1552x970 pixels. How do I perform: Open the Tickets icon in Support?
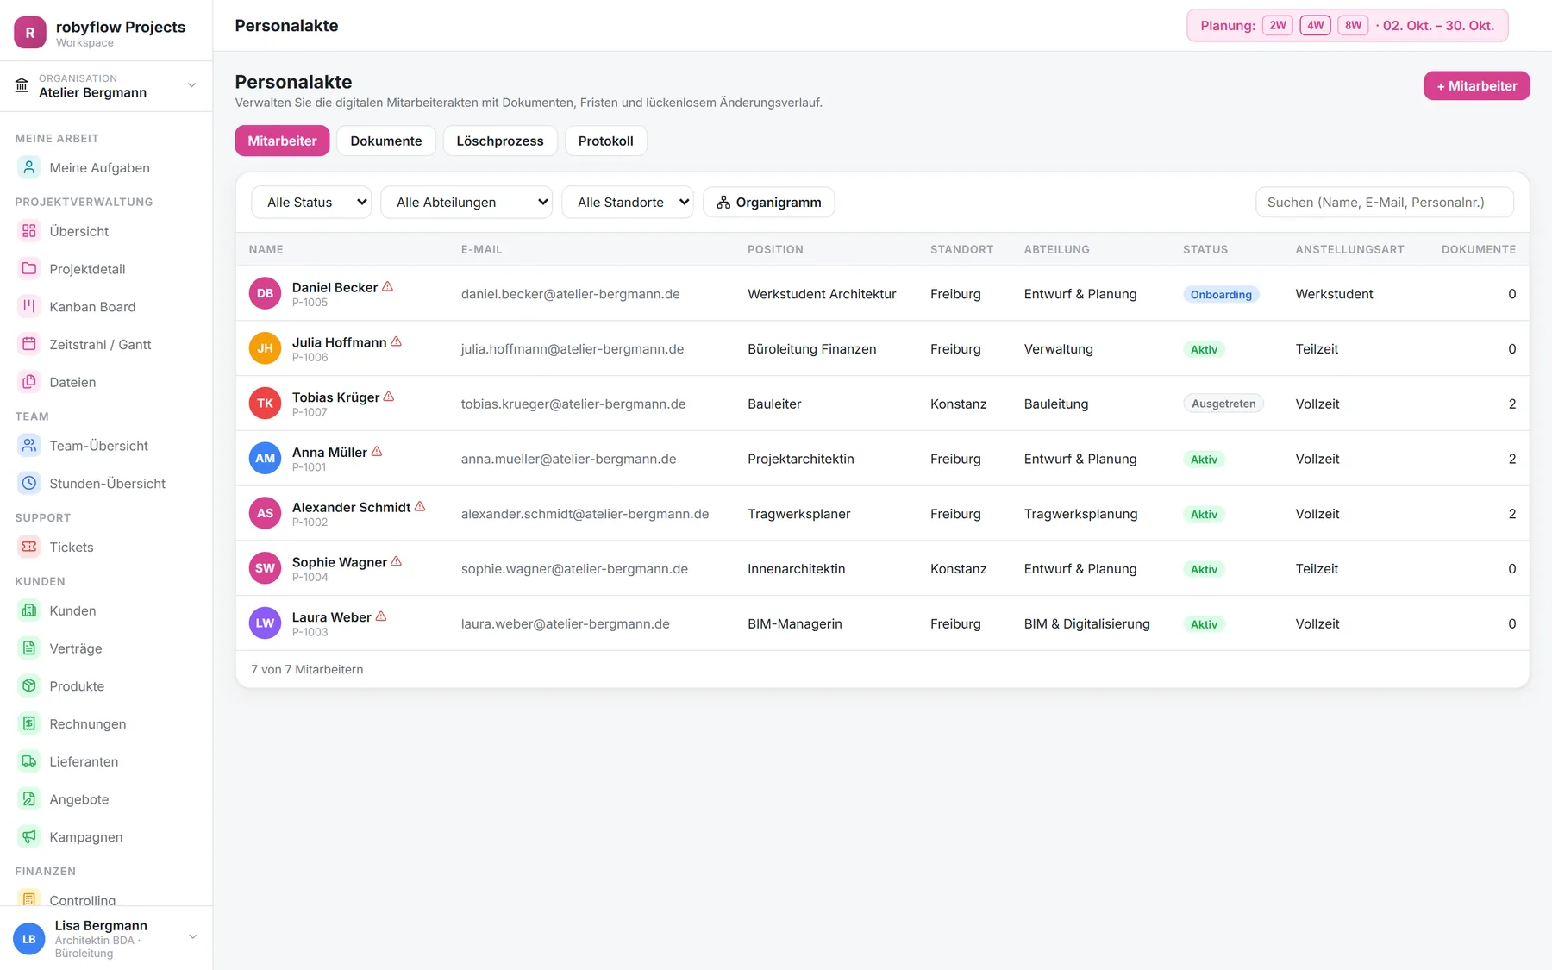(29, 547)
